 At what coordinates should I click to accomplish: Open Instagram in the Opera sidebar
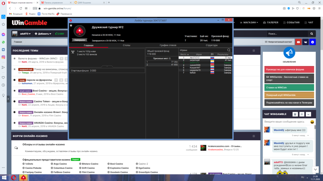point(3,57)
